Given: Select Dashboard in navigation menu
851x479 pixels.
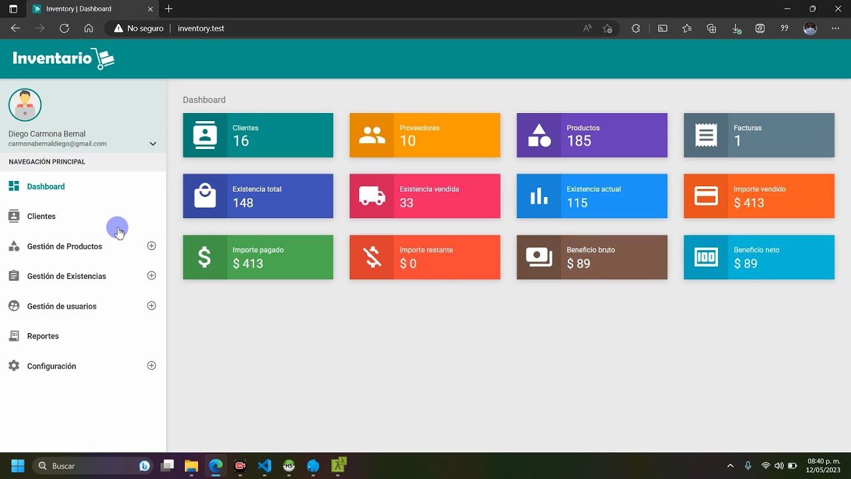Looking at the screenshot, I should coord(45,186).
